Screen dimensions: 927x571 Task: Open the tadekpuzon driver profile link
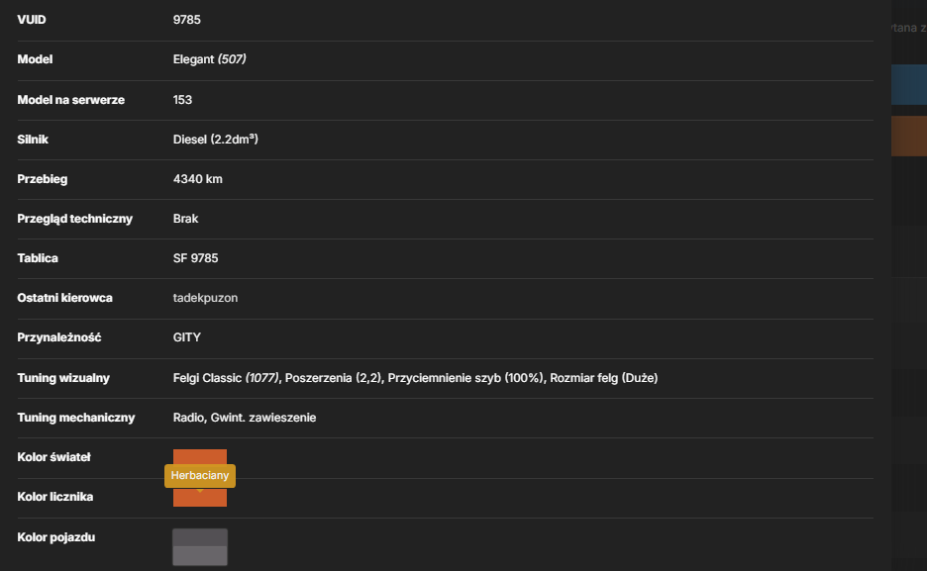pos(205,298)
